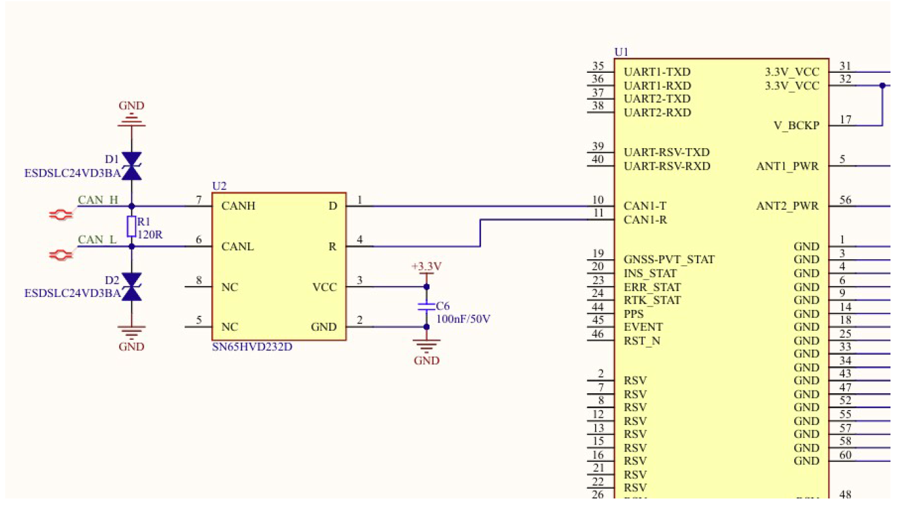Click the ground symbol below D2
Screen dimensions: 897x529
[131, 334]
